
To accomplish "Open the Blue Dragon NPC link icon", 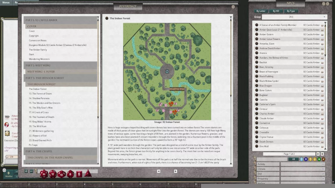I will [x=257, y=86].
